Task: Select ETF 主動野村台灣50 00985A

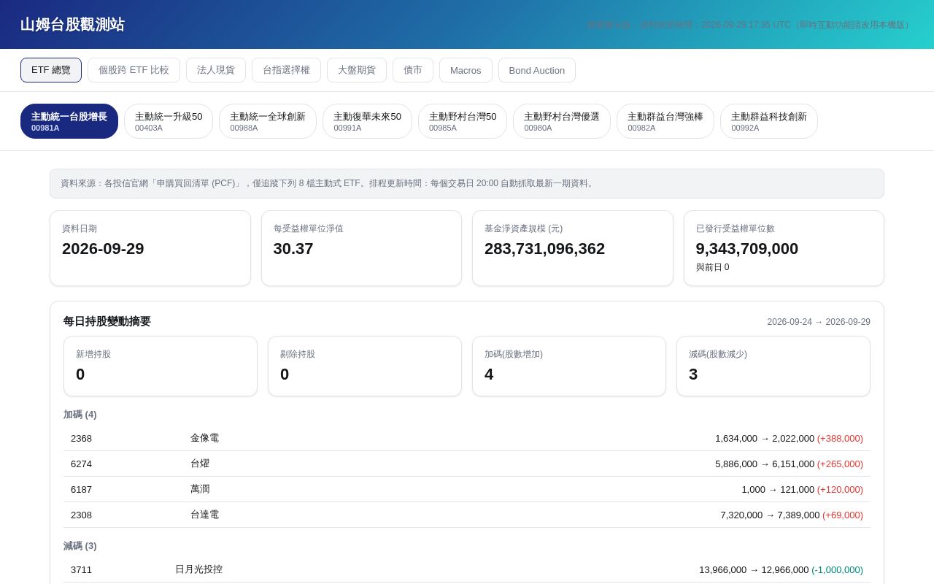Action: (463, 121)
